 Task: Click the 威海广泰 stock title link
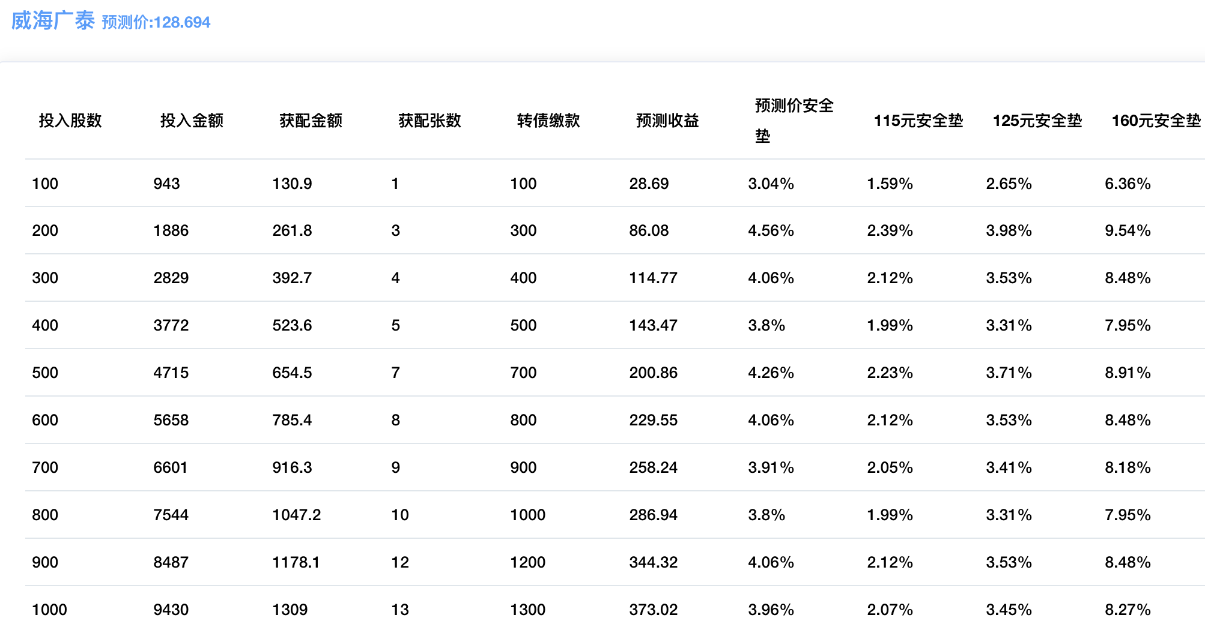[x=53, y=21]
